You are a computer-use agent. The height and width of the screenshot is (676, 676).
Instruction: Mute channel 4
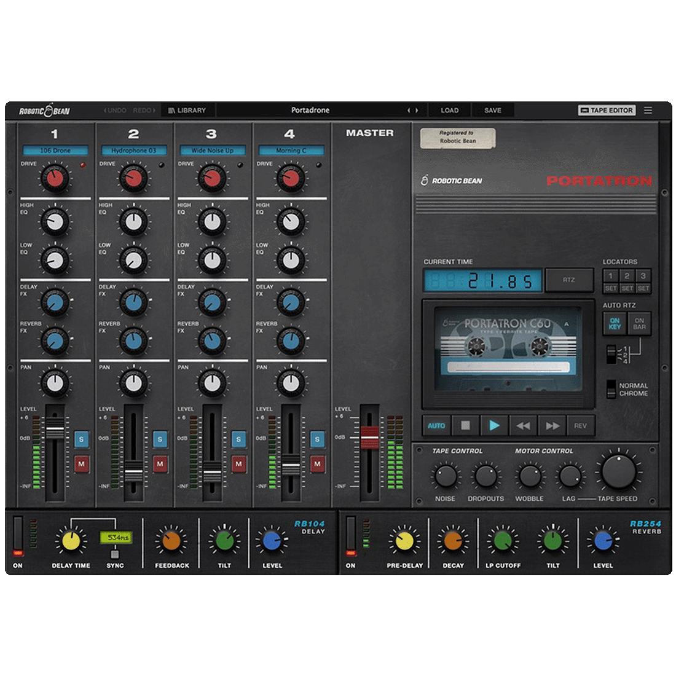point(317,464)
